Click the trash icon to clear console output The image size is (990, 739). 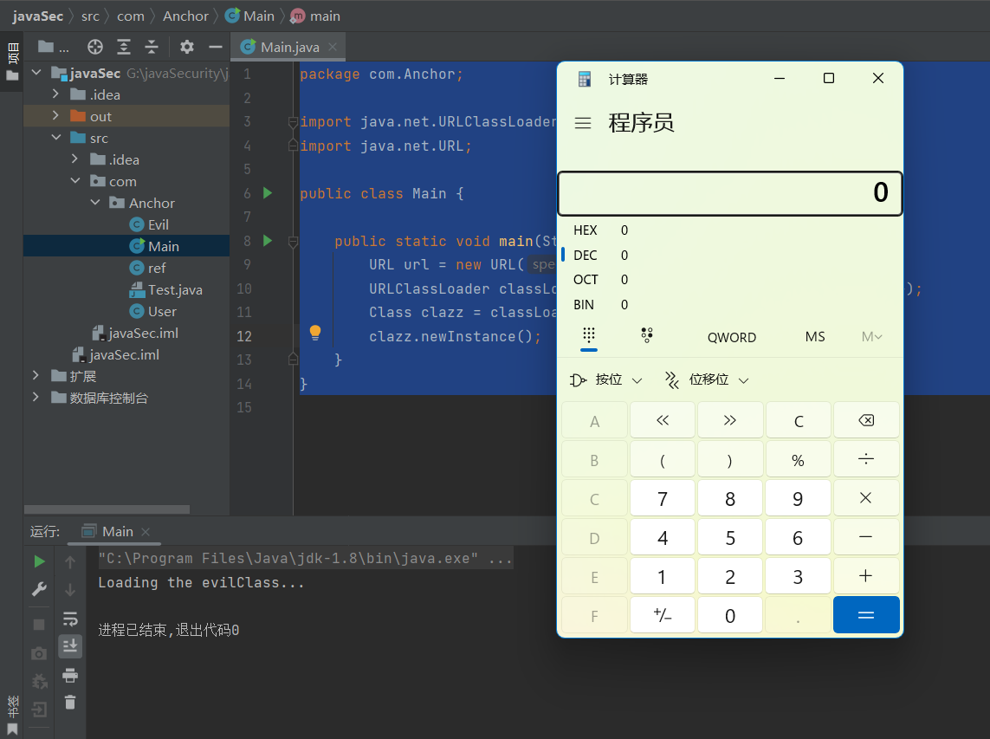point(70,703)
